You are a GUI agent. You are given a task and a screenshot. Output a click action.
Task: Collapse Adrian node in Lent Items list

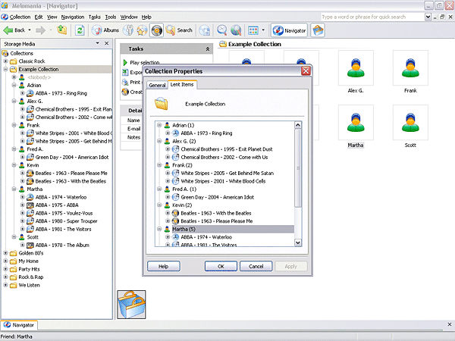[159, 125]
